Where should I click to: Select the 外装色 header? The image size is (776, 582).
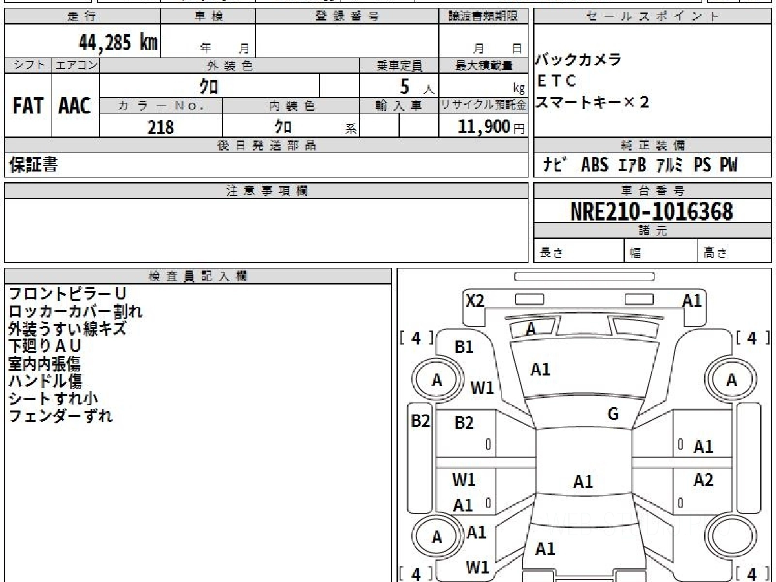point(230,65)
